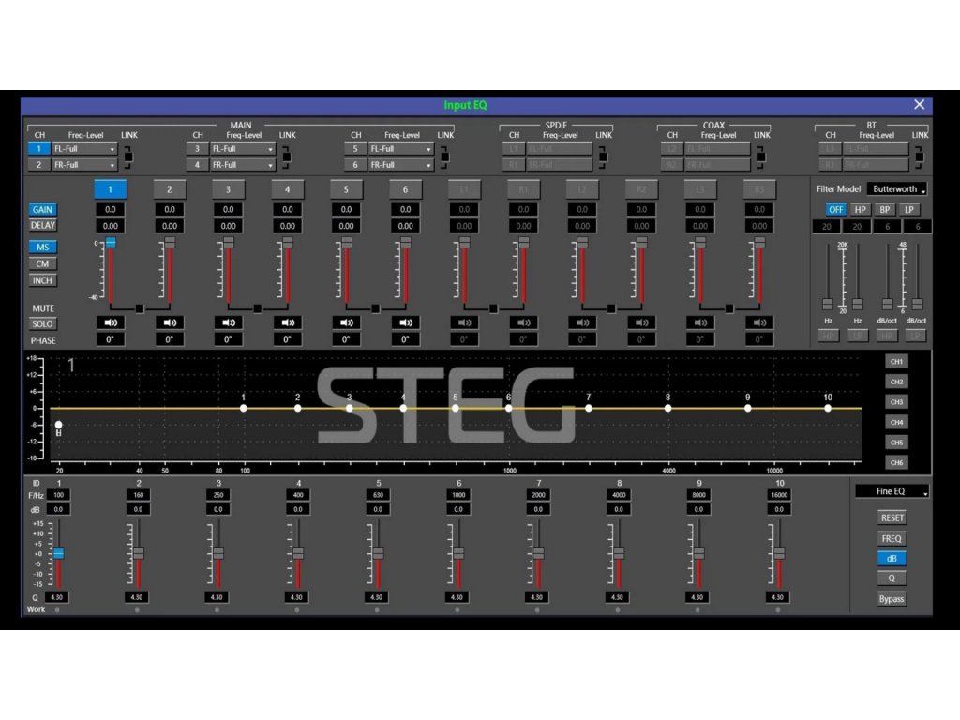Select EQ band 7 node on graph

(589, 408)
